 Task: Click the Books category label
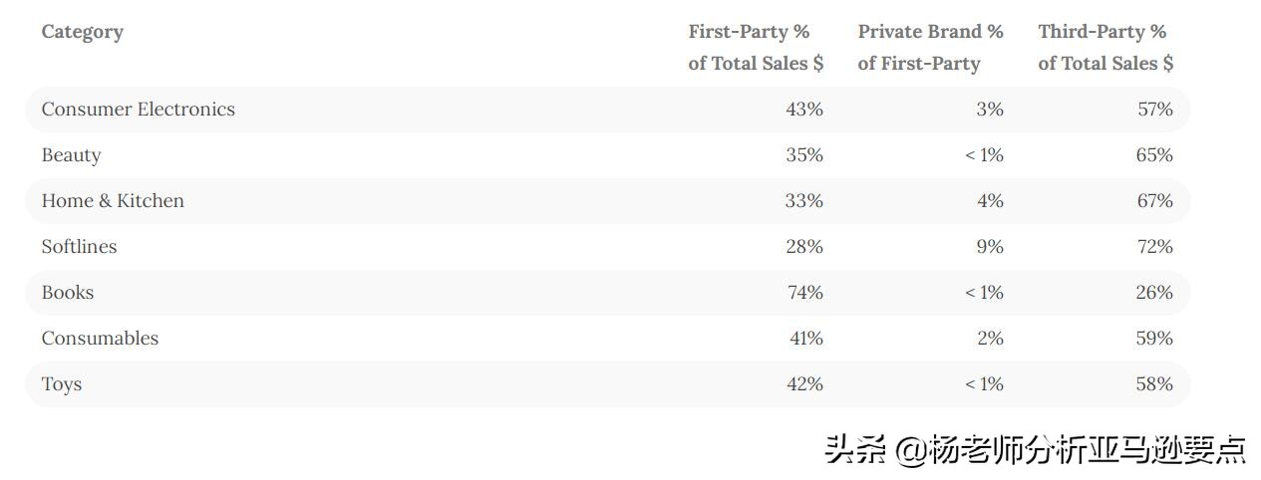click(68, 293)
